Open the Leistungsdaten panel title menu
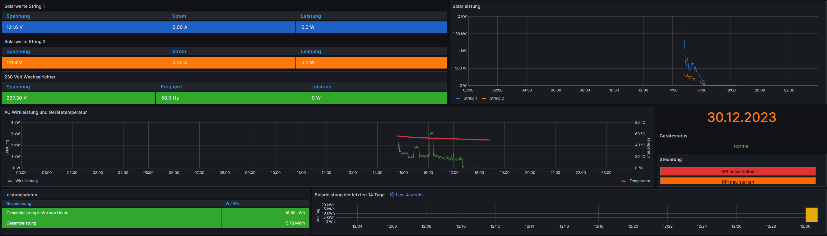 21,195
